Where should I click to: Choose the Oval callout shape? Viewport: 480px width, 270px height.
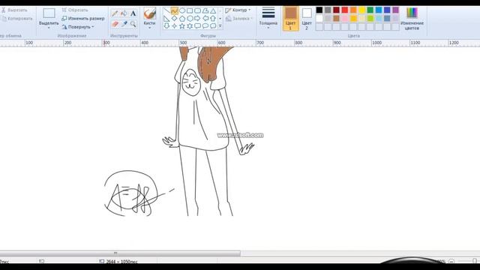[205, 26]
